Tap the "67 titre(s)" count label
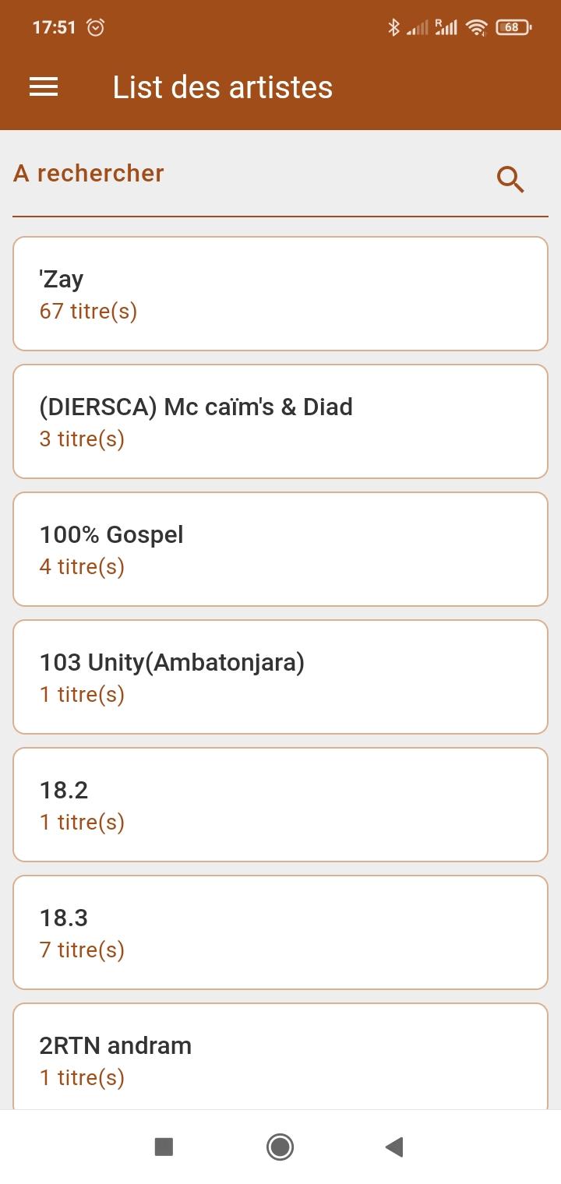Image resolution: width=561 pixels, height=1184 pixels. point(88,312)
